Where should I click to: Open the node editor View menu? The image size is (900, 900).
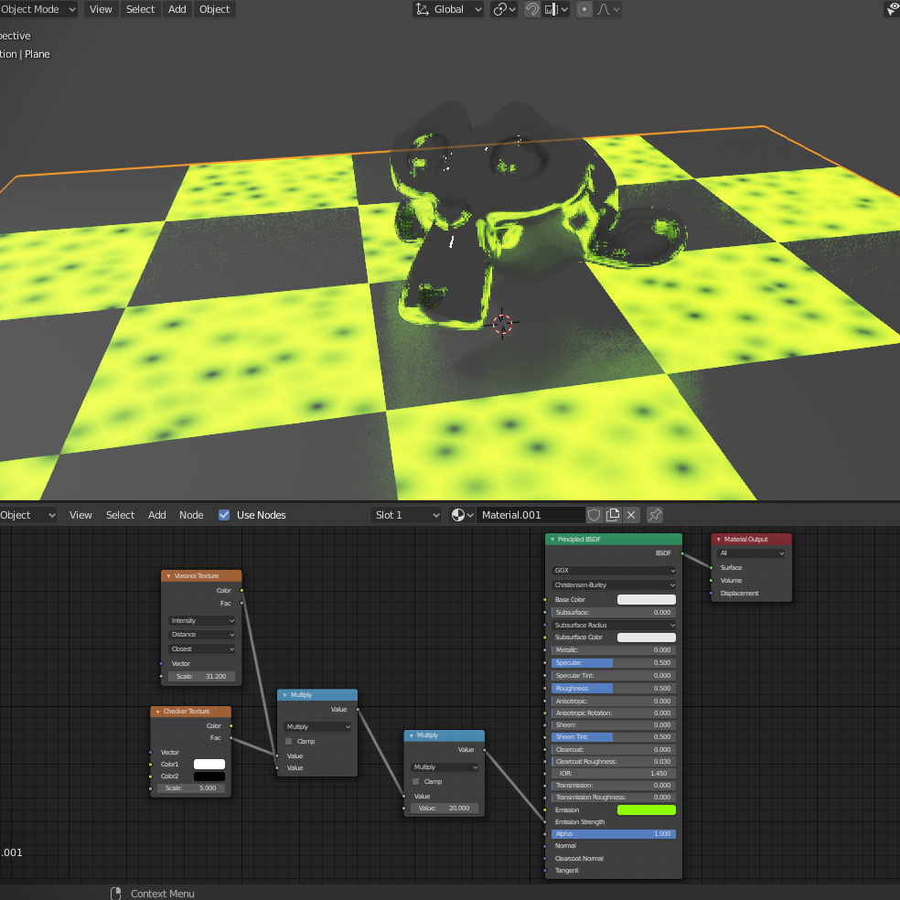tap(80, 515)
